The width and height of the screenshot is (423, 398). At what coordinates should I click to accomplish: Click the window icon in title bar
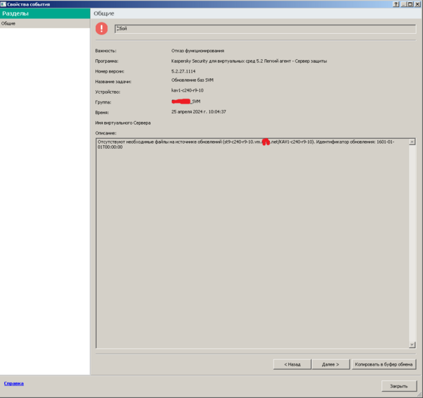tap(4, 4)
